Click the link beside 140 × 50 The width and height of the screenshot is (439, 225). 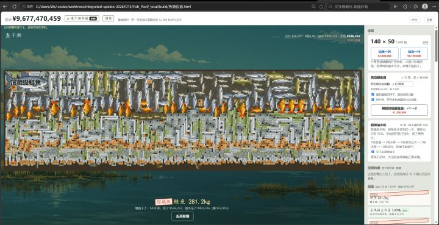(425, 43)
